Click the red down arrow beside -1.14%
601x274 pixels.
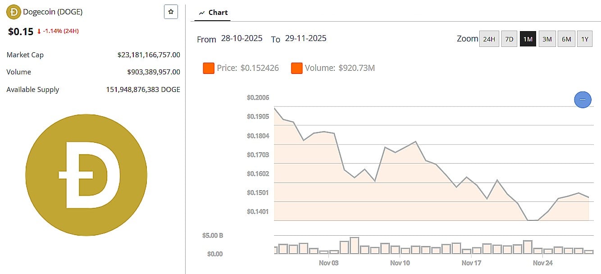click(x=40, y=32)
